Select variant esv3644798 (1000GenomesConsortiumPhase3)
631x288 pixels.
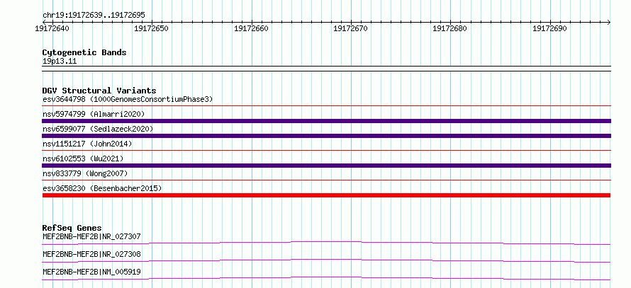coord(128,99)
